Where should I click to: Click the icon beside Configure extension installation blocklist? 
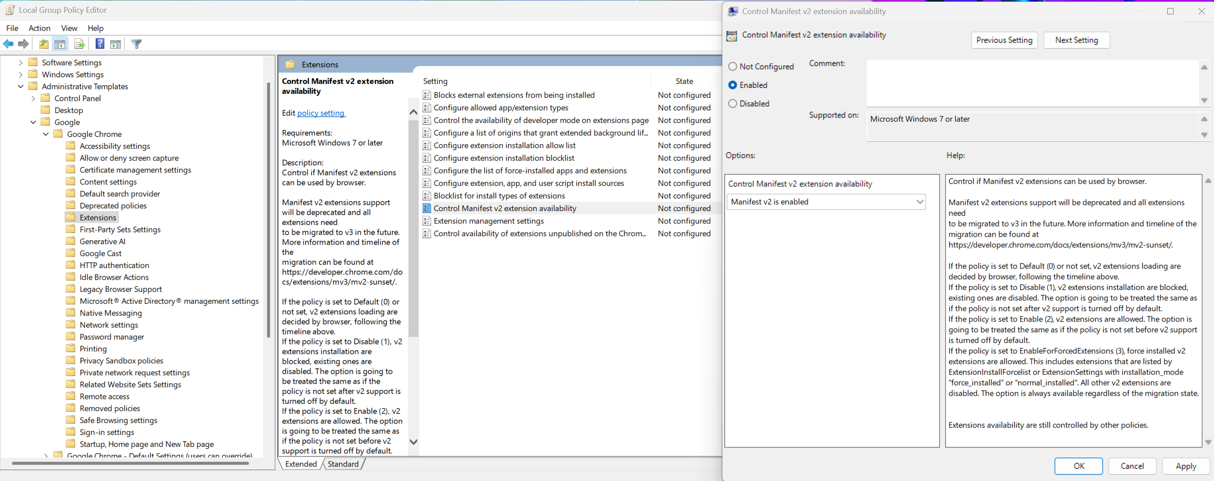(x=427, y=158)
